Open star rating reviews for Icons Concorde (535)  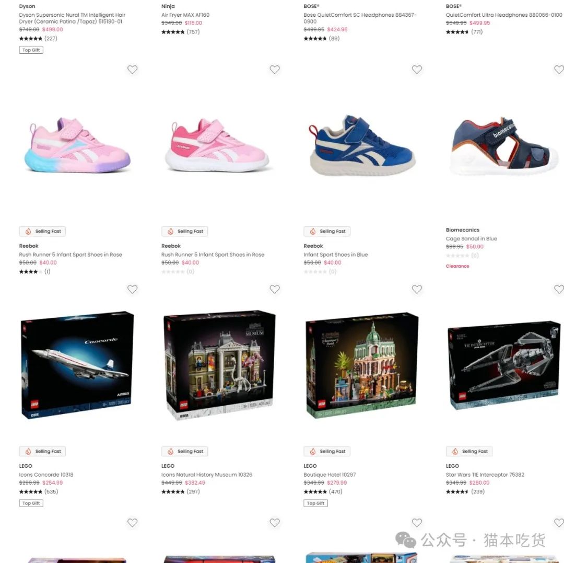point(39,492)
